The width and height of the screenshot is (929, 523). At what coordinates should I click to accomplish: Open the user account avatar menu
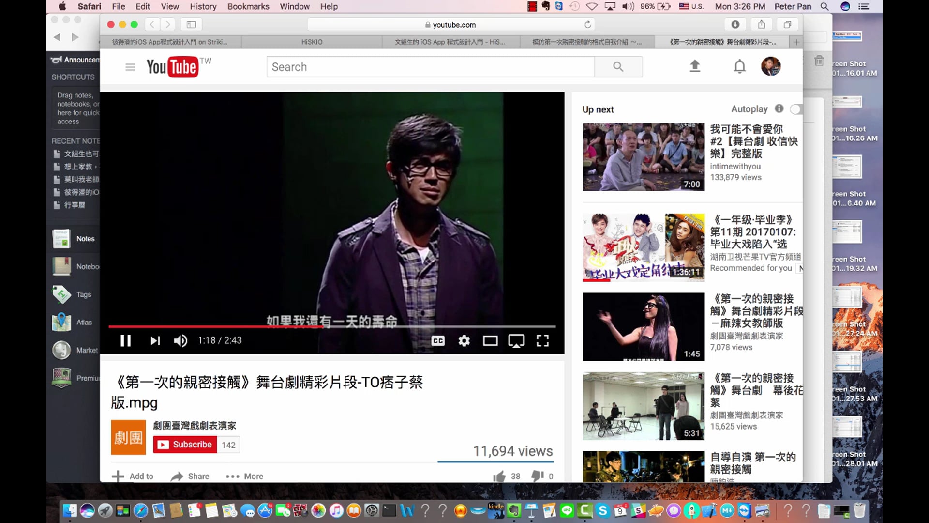tap(770, 66)
